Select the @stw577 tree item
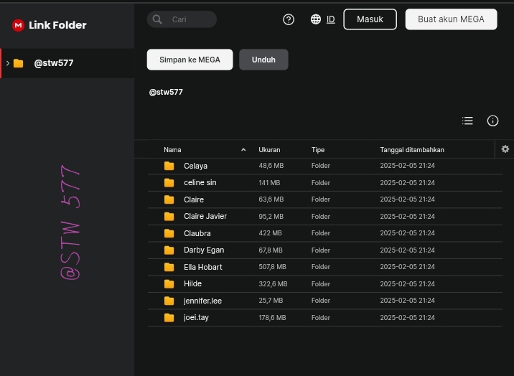 [67, 63]
